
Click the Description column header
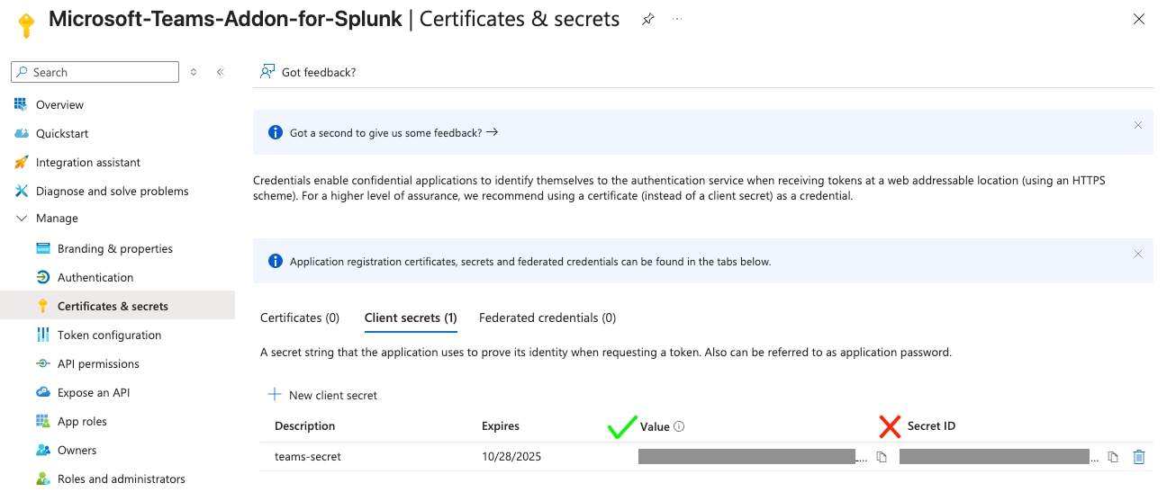coord(304,425)
